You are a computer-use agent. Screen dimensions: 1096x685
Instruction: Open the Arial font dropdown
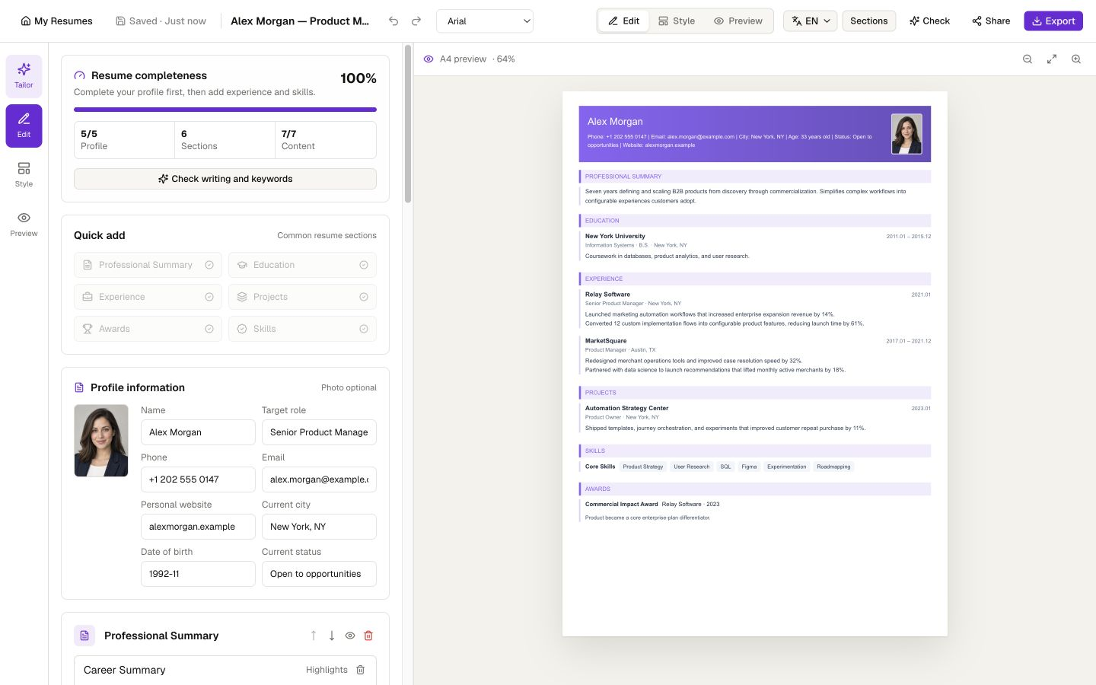coord(485,21)
